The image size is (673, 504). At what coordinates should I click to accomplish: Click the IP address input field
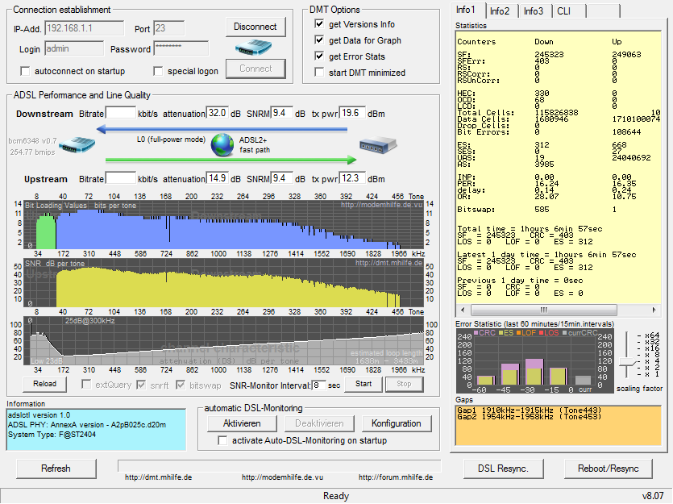[x=85, y=27]
